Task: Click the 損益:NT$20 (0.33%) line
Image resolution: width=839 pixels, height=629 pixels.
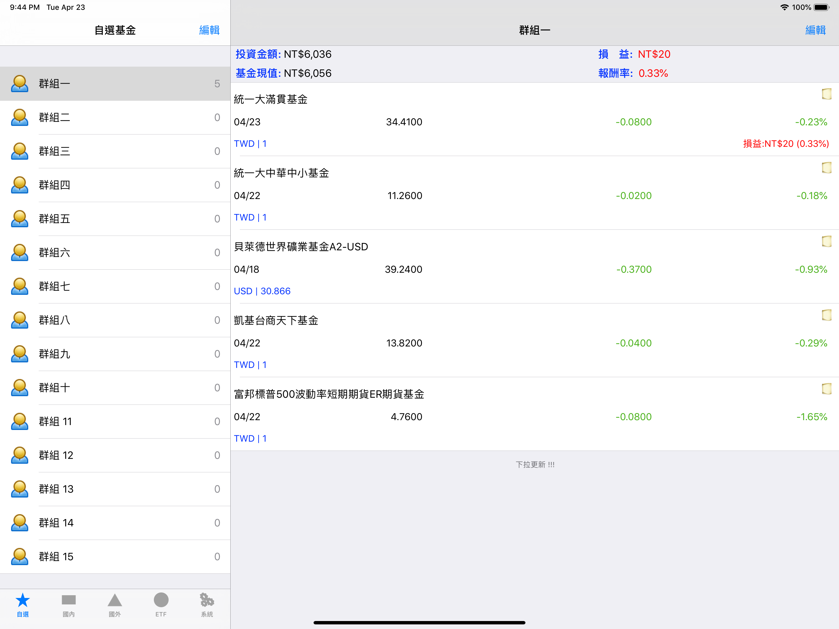Action: (786, 143)
